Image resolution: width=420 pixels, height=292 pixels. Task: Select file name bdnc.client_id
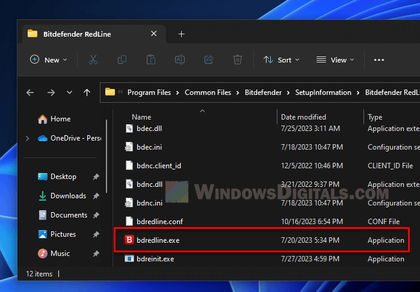159,166
